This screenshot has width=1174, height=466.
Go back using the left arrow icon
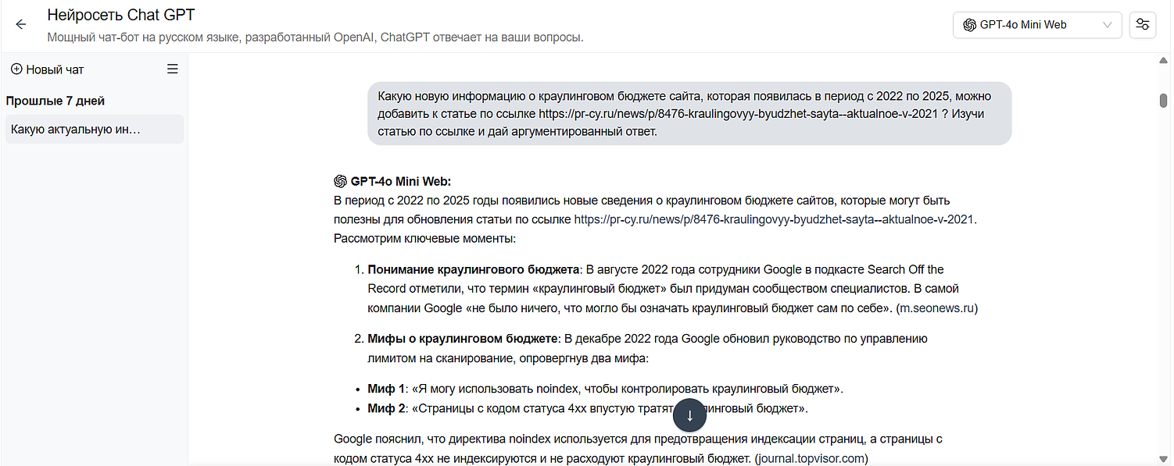click(x=21, y=24)
